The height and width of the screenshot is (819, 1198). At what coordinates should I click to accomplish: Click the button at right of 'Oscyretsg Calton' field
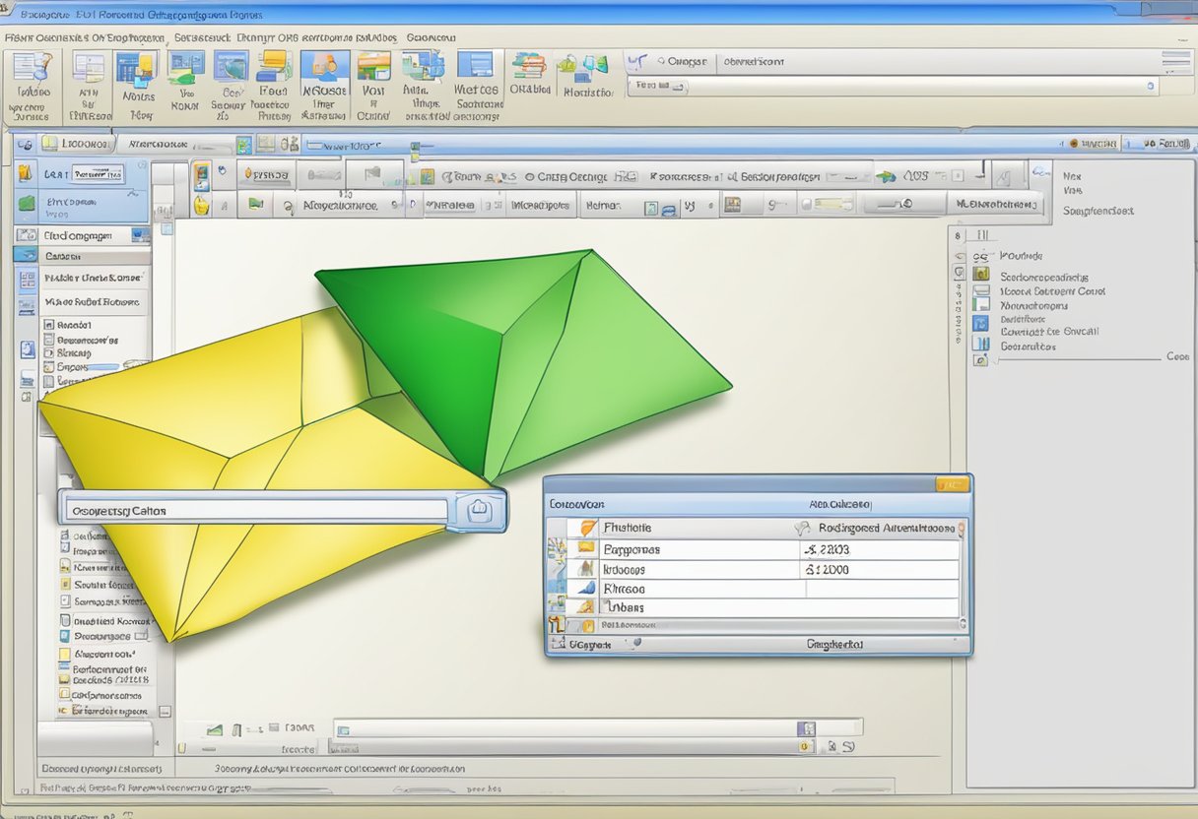coord(479,511)
